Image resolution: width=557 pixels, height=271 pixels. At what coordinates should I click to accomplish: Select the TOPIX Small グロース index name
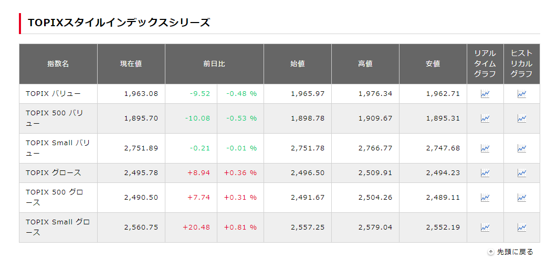point(58,227)
